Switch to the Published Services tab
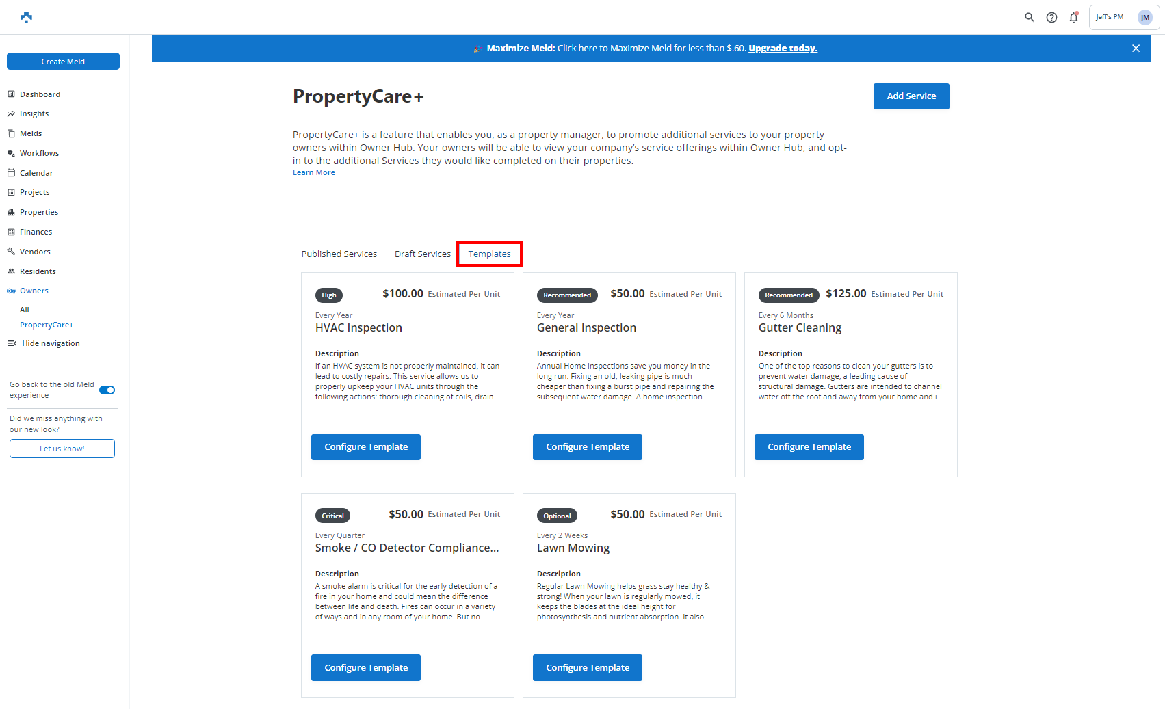 pos(339,254)
